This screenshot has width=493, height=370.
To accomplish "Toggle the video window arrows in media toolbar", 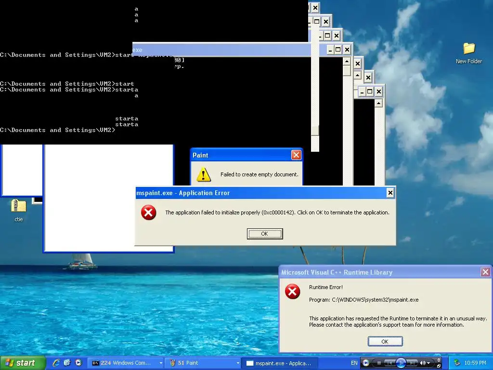I will tap(439, 360).
